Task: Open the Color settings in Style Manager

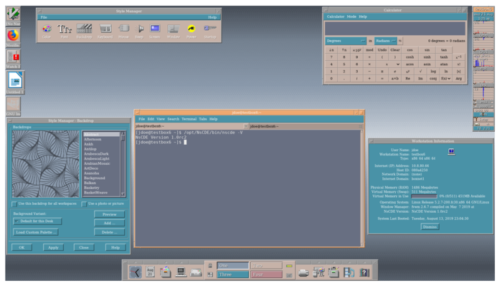Action: (47, 29)
